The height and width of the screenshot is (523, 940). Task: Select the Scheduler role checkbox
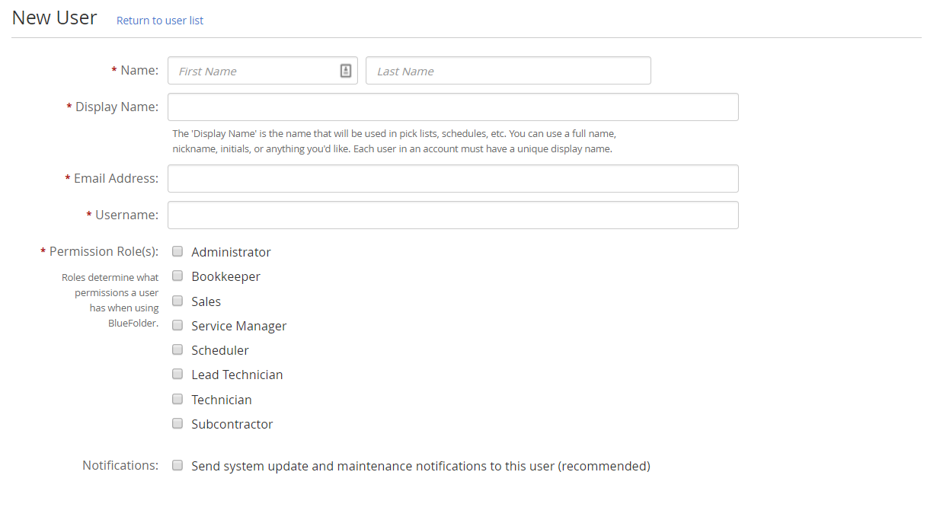pyautogui.click(x=177, y=349)
